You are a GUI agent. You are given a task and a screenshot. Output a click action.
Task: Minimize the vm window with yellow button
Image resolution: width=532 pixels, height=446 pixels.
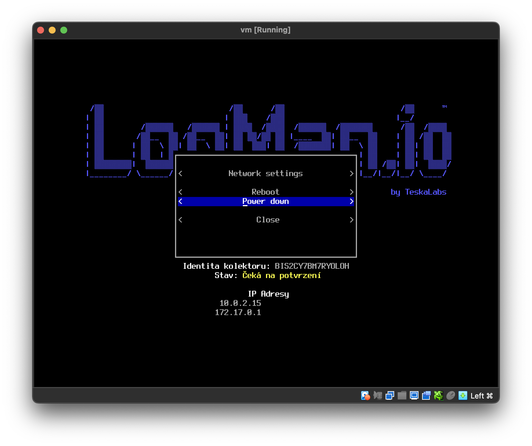coord(52,30)
